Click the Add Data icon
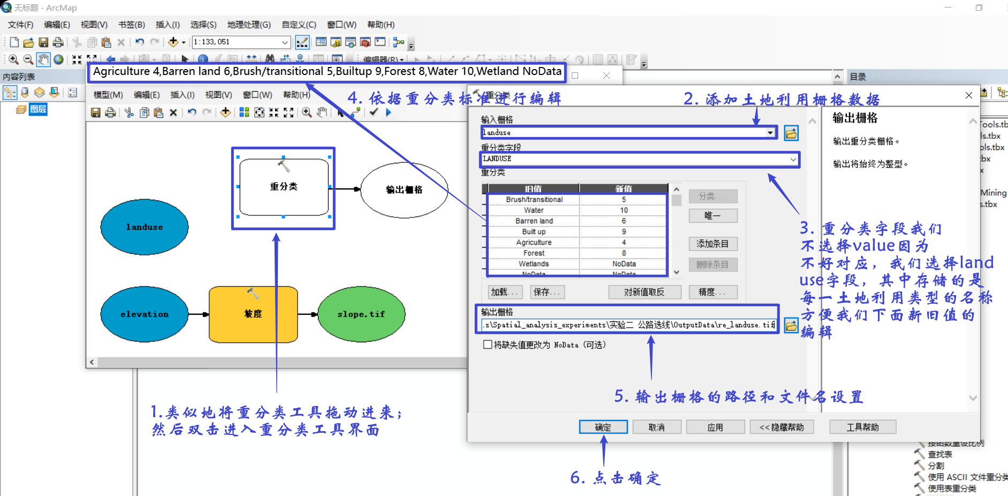1008x496 pixels. pyautogui.click(x=173, y=42)
